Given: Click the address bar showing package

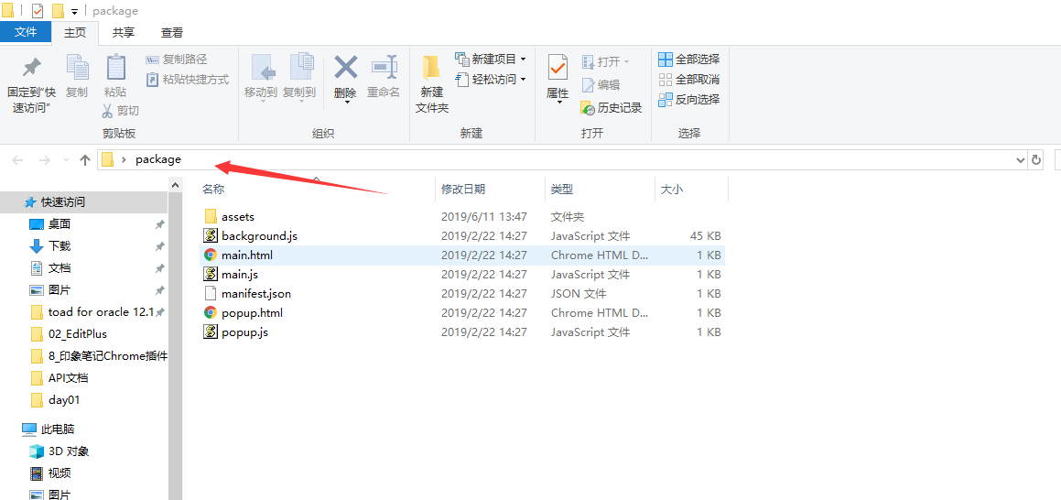Looking at the screenshot, I should coord(562,159).
